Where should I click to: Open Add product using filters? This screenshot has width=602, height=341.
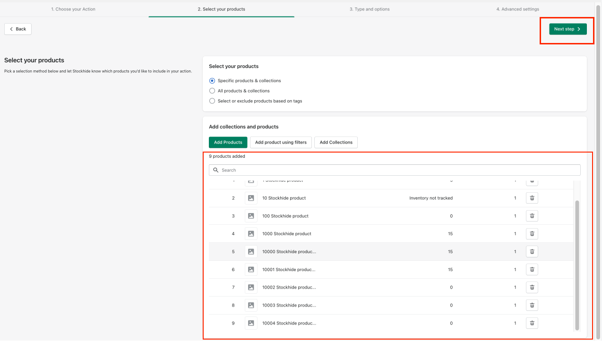[x=281, y=142]
